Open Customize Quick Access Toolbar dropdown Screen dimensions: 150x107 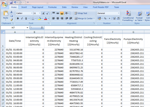click(28, 2)
